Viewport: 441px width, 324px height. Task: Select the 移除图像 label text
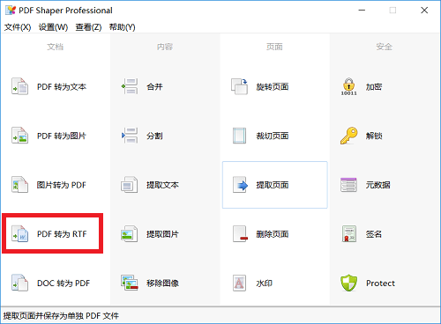click(162, 283)
